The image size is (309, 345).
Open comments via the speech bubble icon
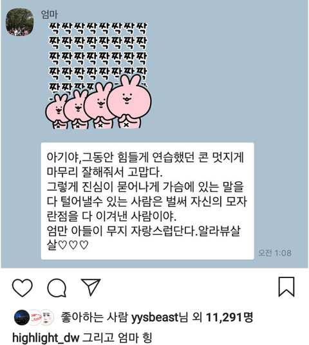pyautogui.click(x=57, y=287)
